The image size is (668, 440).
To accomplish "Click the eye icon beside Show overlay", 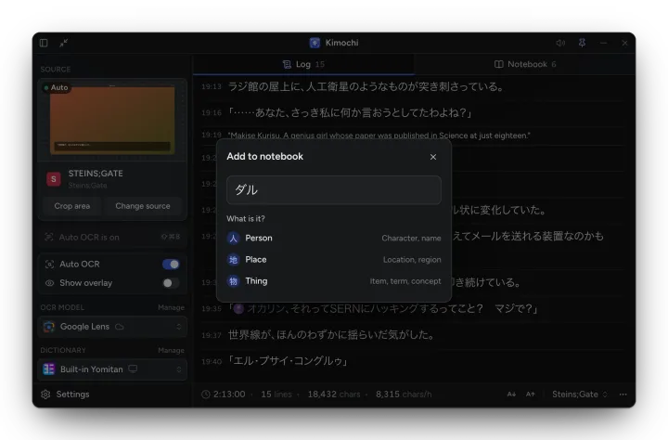I will (x=49, y=283).
